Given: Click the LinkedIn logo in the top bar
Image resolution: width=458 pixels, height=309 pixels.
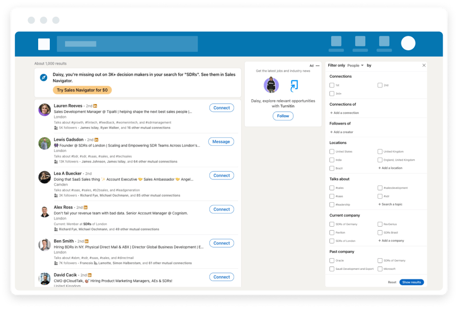Looking at the screenshot, I should 44,44.
